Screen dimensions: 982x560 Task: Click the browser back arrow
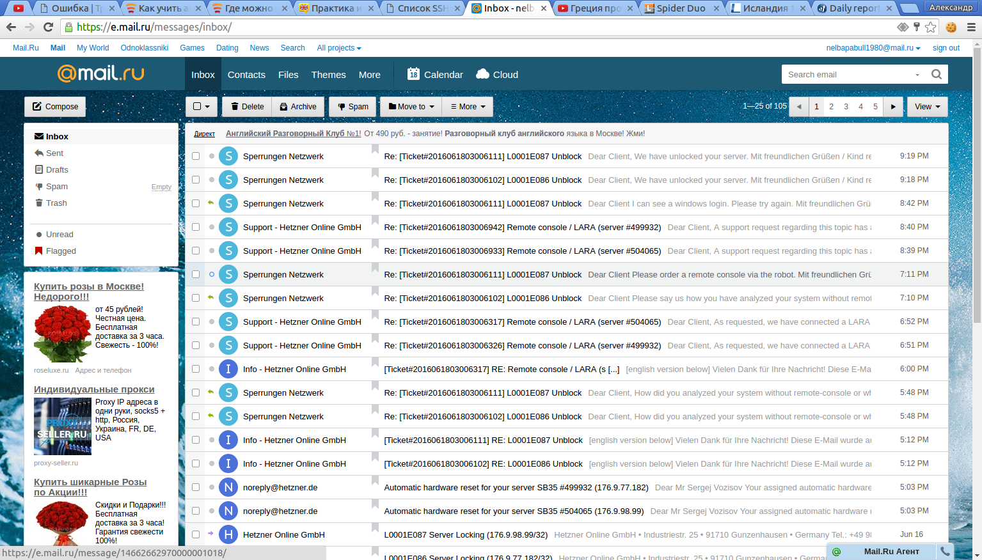click(x=11, y=27)
